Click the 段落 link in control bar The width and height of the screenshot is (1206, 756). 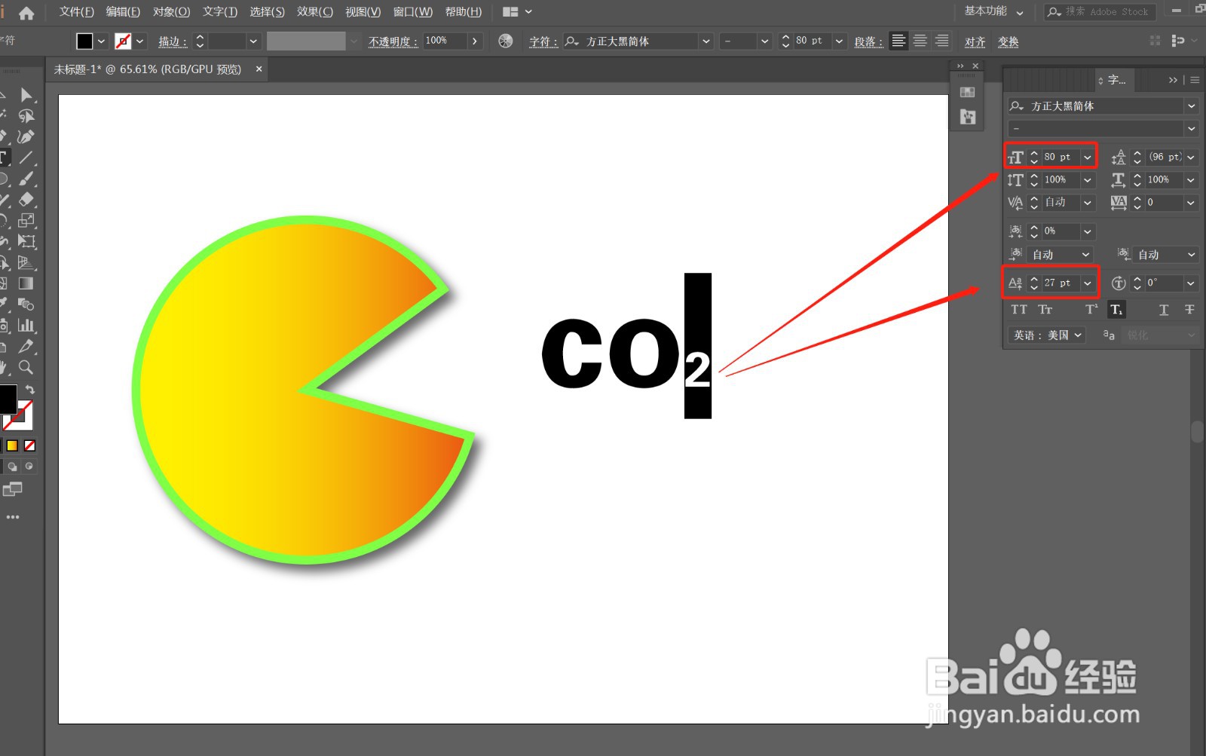click(868, 41)
